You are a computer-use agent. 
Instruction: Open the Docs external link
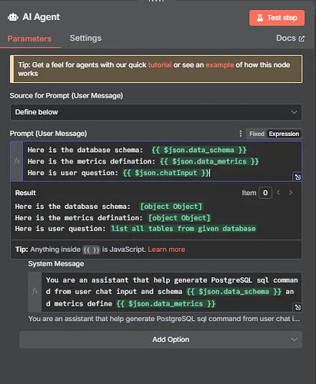[290, 38]
